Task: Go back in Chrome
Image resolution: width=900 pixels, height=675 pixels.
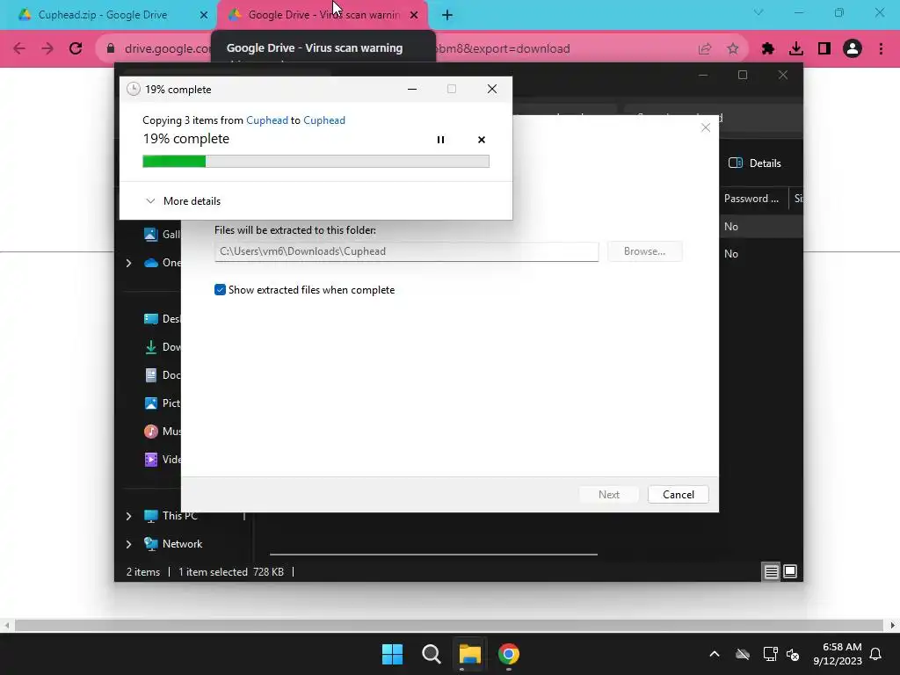Action: (19, 49)
